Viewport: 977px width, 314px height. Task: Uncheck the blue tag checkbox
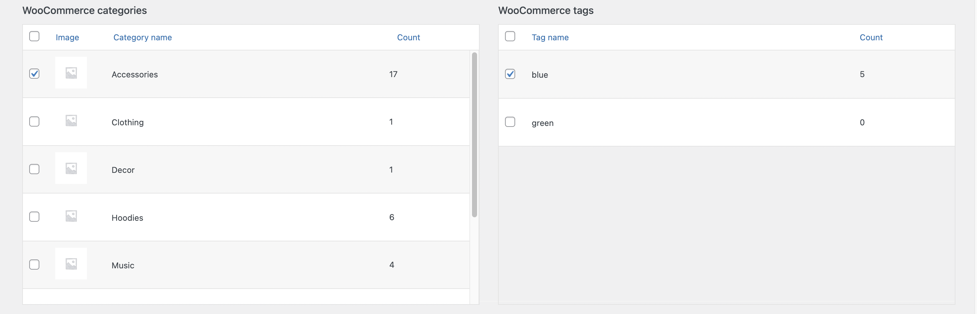[510, 74]
